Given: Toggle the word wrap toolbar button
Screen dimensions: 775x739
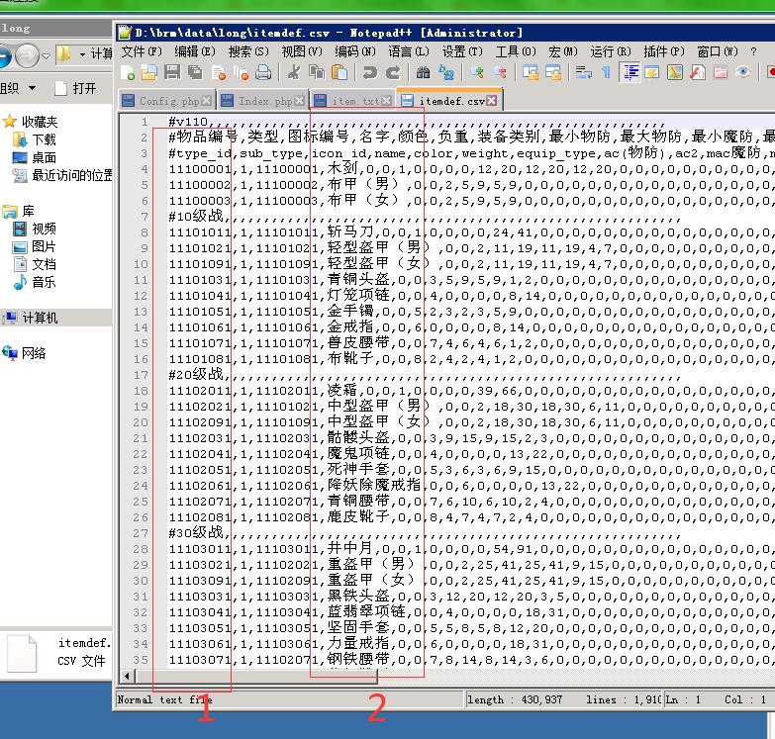Looking at the screenshot, I should [583, 72].
